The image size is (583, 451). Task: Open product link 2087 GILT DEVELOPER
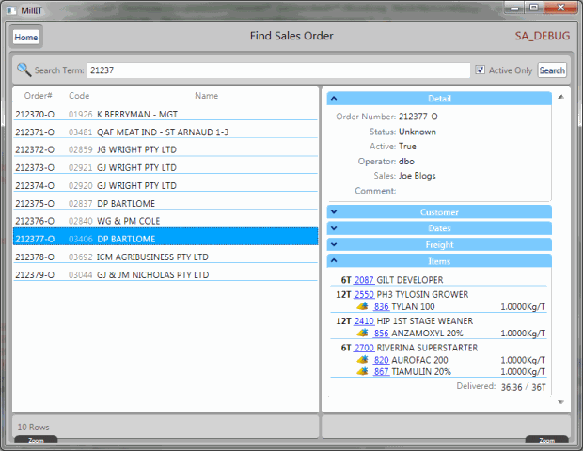point(364,280)
